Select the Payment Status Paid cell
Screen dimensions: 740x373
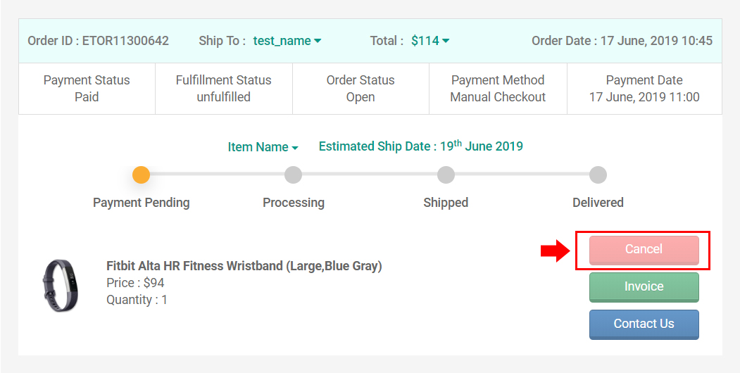[x=87, y=89]
